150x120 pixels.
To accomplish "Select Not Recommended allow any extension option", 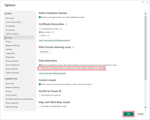I will (40, 68).
